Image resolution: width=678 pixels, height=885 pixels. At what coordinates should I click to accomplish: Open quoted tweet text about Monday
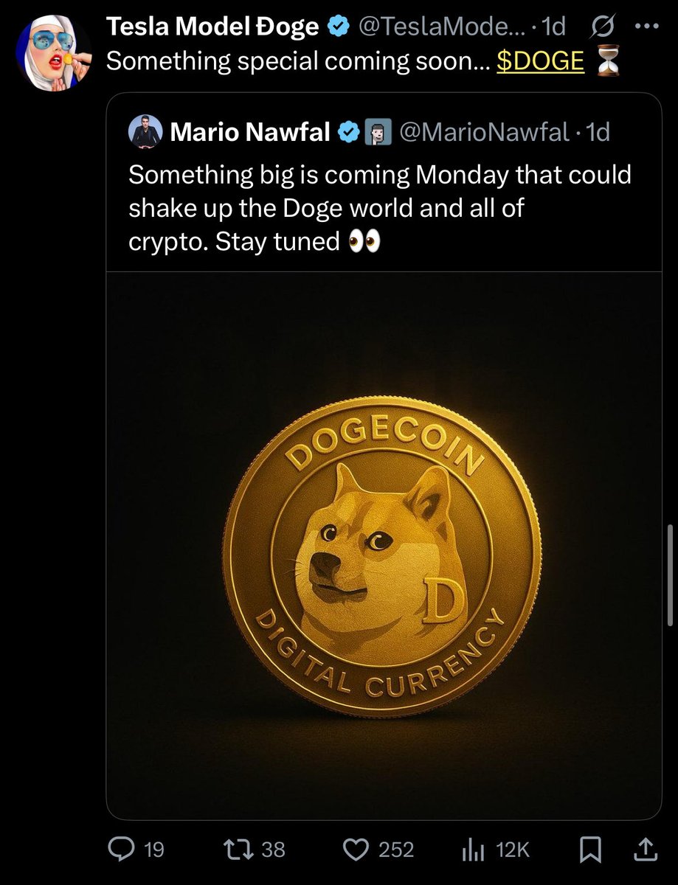pyautogui.click(x=379, y=208)
